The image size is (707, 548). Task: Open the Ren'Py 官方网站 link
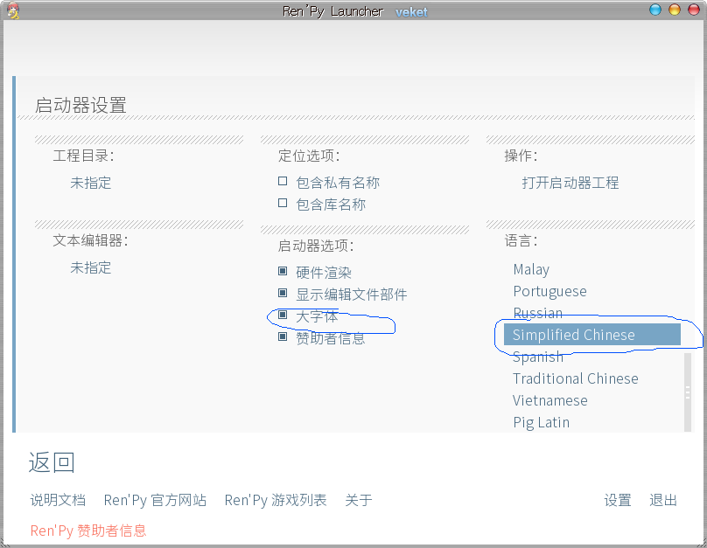(x=155, y=500)
